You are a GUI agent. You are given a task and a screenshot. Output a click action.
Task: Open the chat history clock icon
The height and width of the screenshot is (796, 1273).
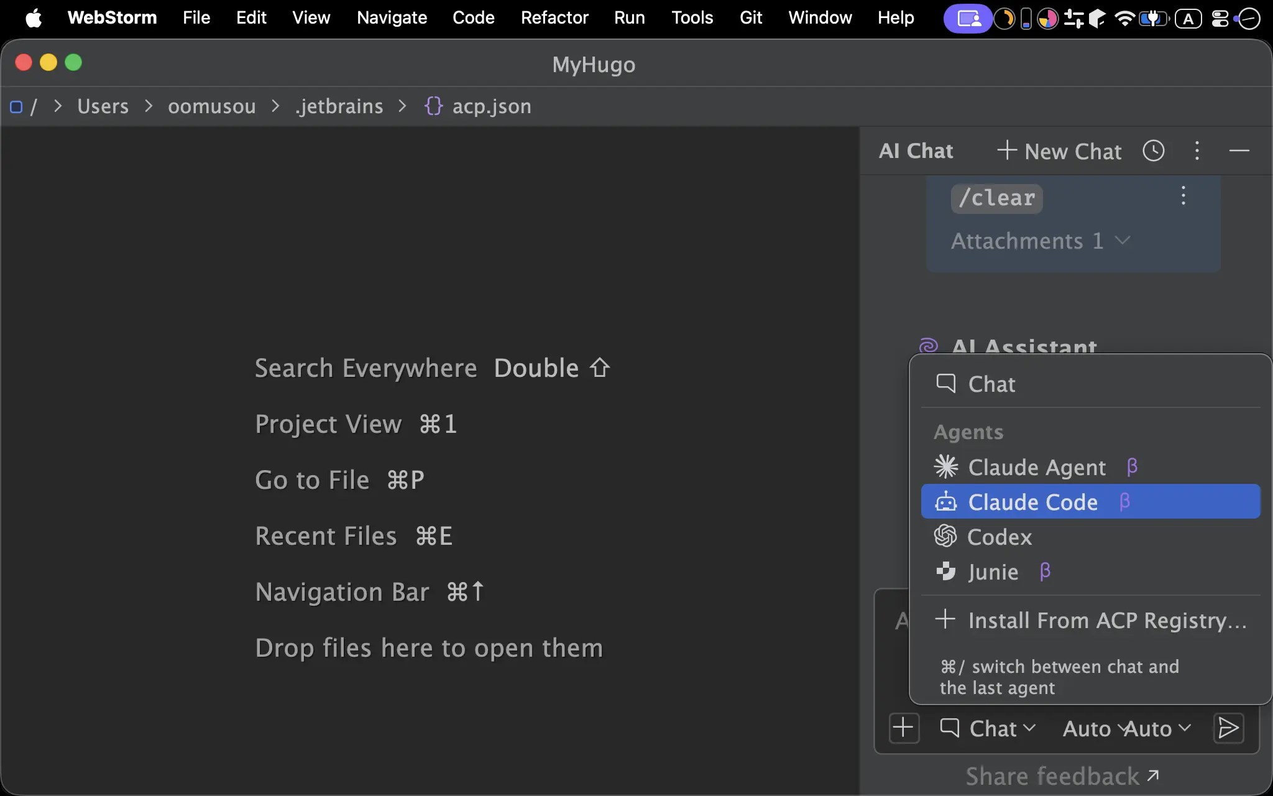(x=1154, y=151)
